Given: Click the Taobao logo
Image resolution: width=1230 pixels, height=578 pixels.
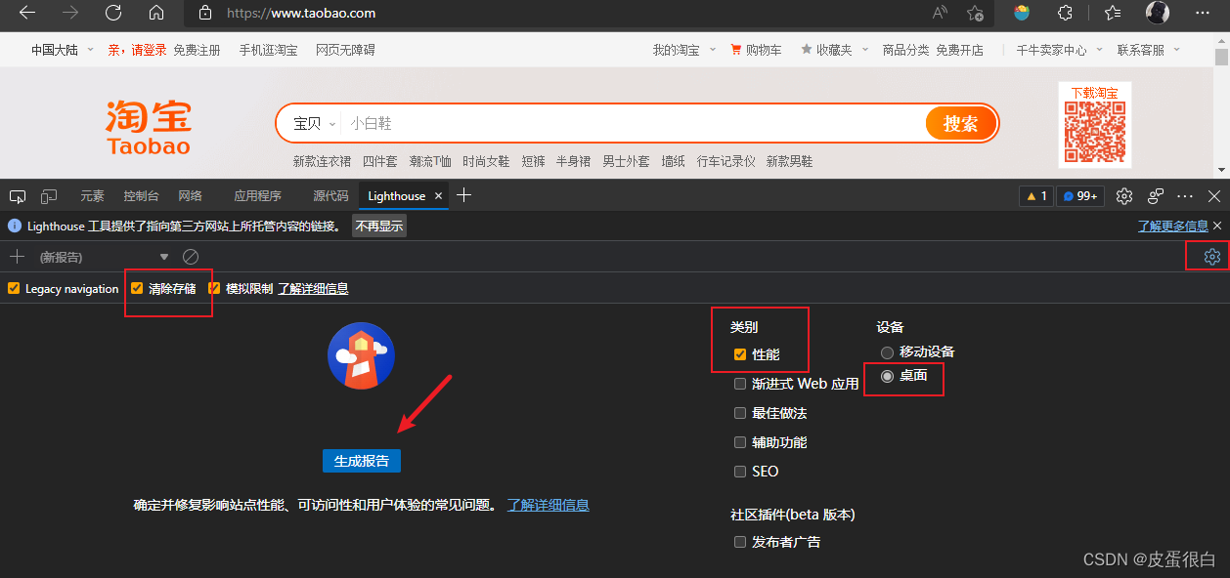Looking at the screenshot, I should coord(147,124).
